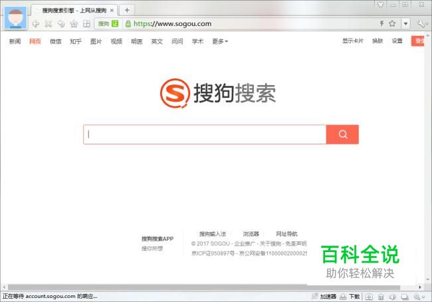Click the green 搜狗 site certificate badge
This screenshot has width=432, height=302.
click(108, 24)
